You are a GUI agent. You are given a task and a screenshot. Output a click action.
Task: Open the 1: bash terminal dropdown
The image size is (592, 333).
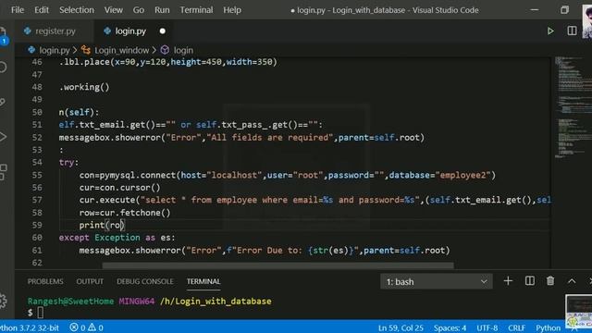pos(436,281)
